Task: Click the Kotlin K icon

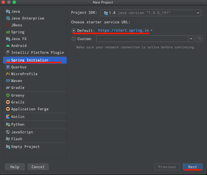Action: 8,117
